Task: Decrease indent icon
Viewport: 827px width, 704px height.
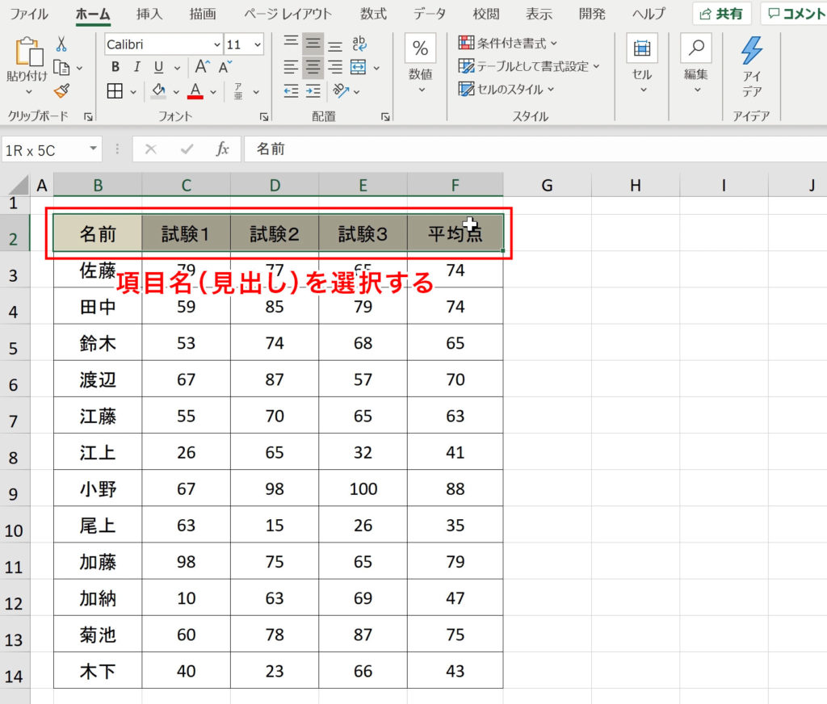Action: [x=291, y=91]
